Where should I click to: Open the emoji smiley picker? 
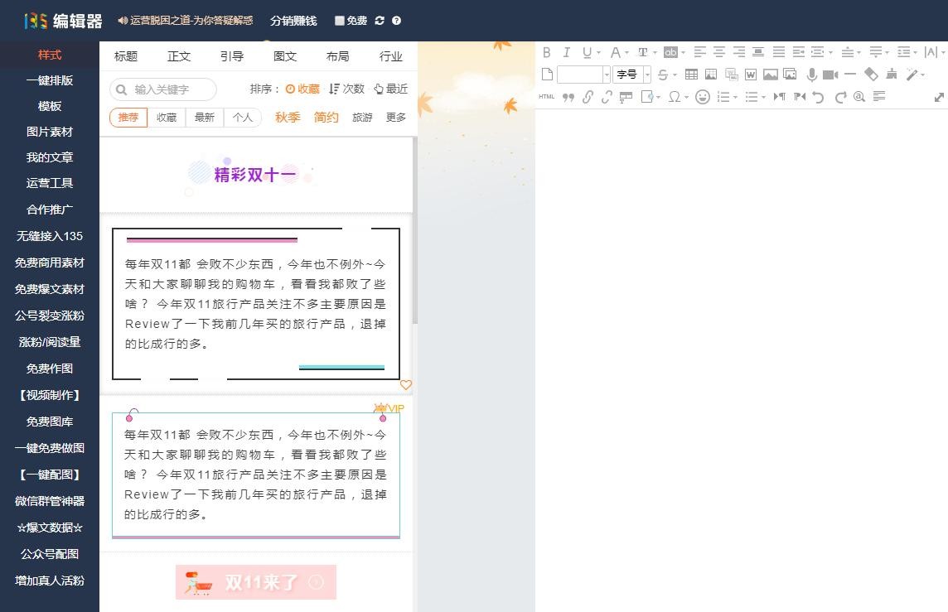[x=702, y=97]
